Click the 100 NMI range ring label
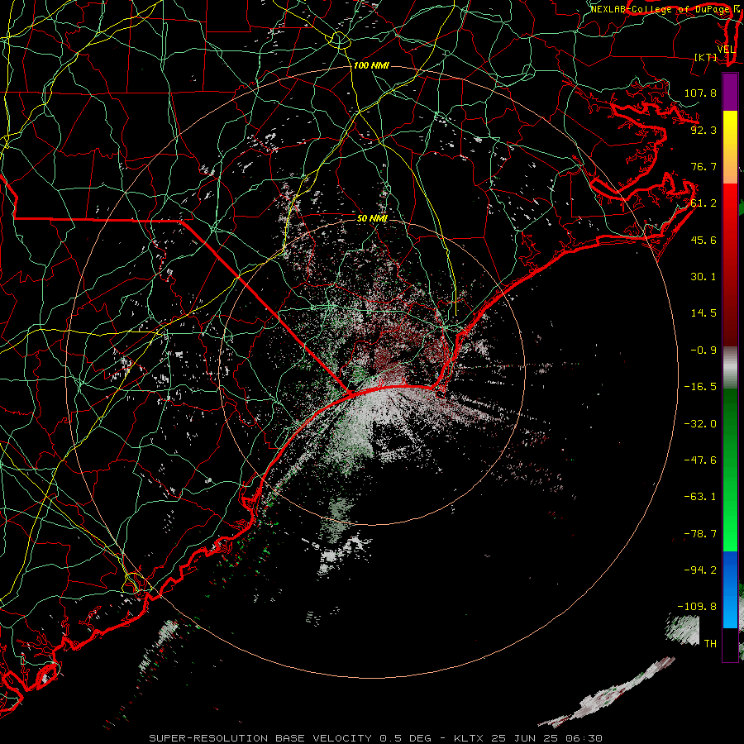 click(x=371, y=65)
